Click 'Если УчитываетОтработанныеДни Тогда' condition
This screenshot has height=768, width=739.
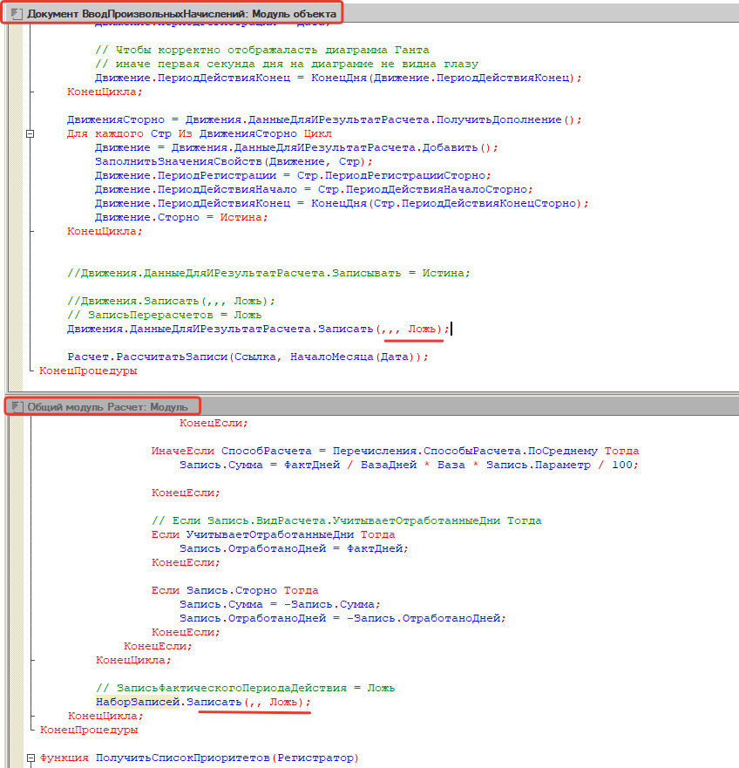click(274, 534)
